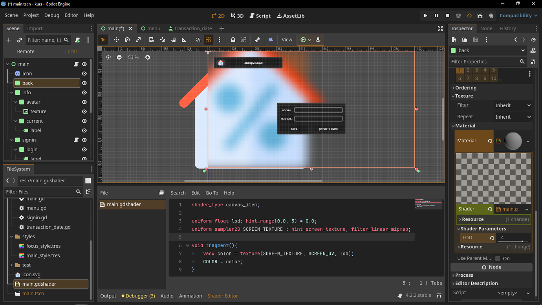
Task: Open the Debug menu
Action: click(51, 15)
